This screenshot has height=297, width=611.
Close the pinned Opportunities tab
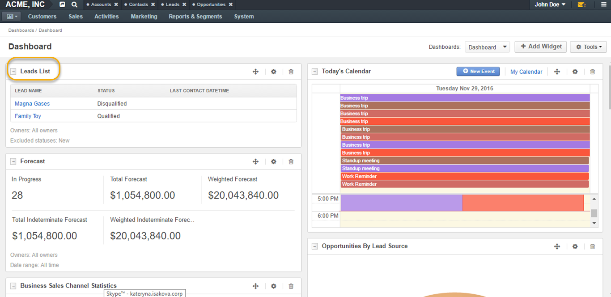click(x=231, y=4)
